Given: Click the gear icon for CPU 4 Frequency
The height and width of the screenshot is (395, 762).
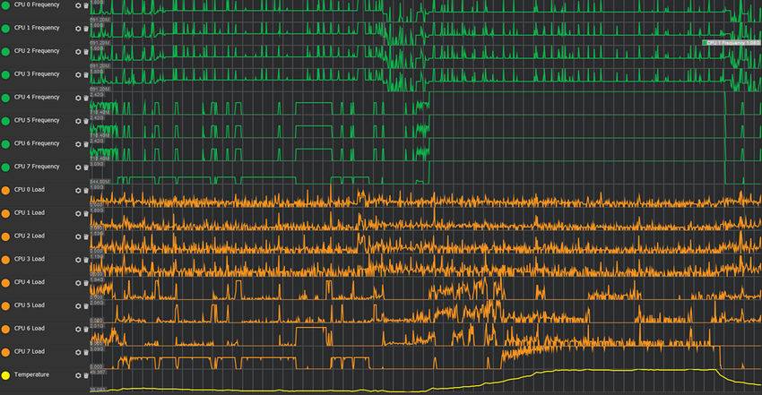Looking at the screenshot, I should [x=78, y=98].
